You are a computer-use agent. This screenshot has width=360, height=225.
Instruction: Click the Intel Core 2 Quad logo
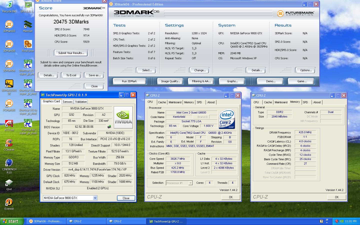(227, 119)
